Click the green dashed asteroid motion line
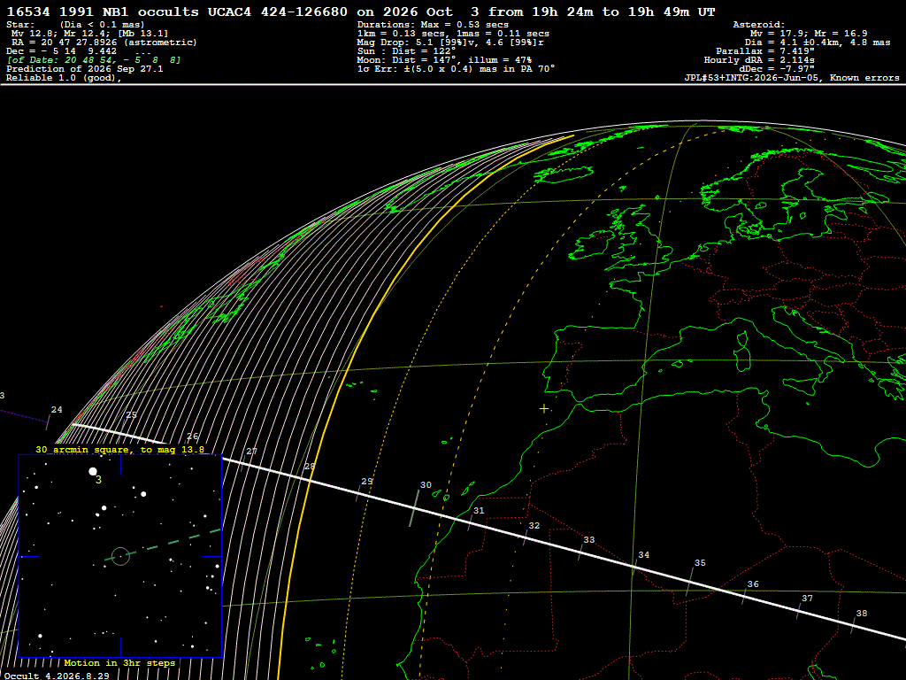The image size is (906, 680). pos(163,544)
